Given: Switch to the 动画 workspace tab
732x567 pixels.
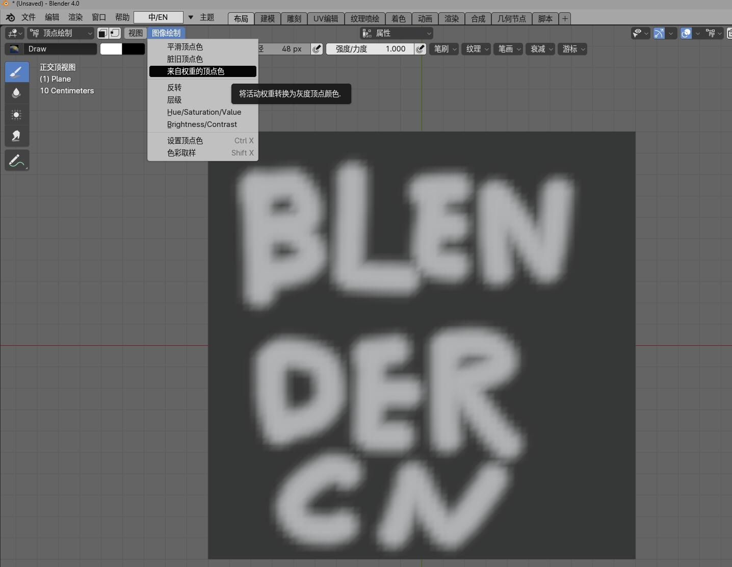Looking at the screenshot, I should [x=425, y=19].
